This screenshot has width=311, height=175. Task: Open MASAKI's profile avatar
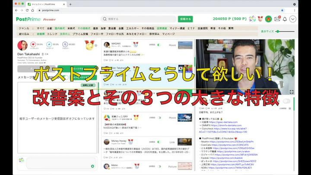click(107, 45)
